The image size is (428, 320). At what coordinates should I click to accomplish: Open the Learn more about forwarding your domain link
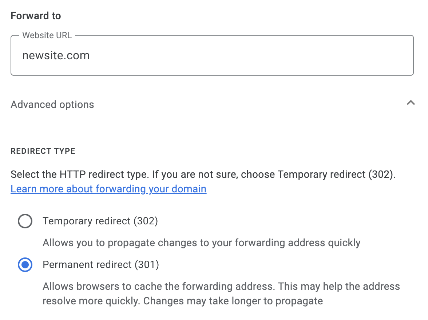click(108, 189)
